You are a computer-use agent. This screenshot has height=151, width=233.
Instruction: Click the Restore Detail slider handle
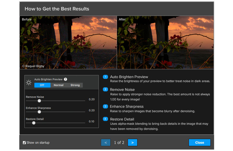coord(34,123)
